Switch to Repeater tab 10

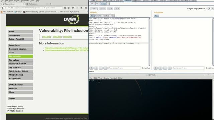92,4
